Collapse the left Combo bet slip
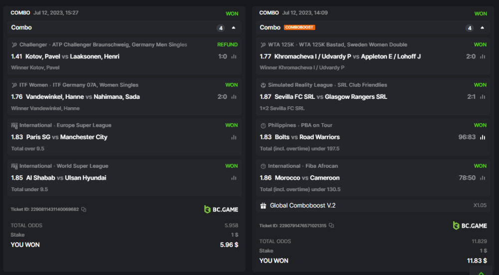 234,28
